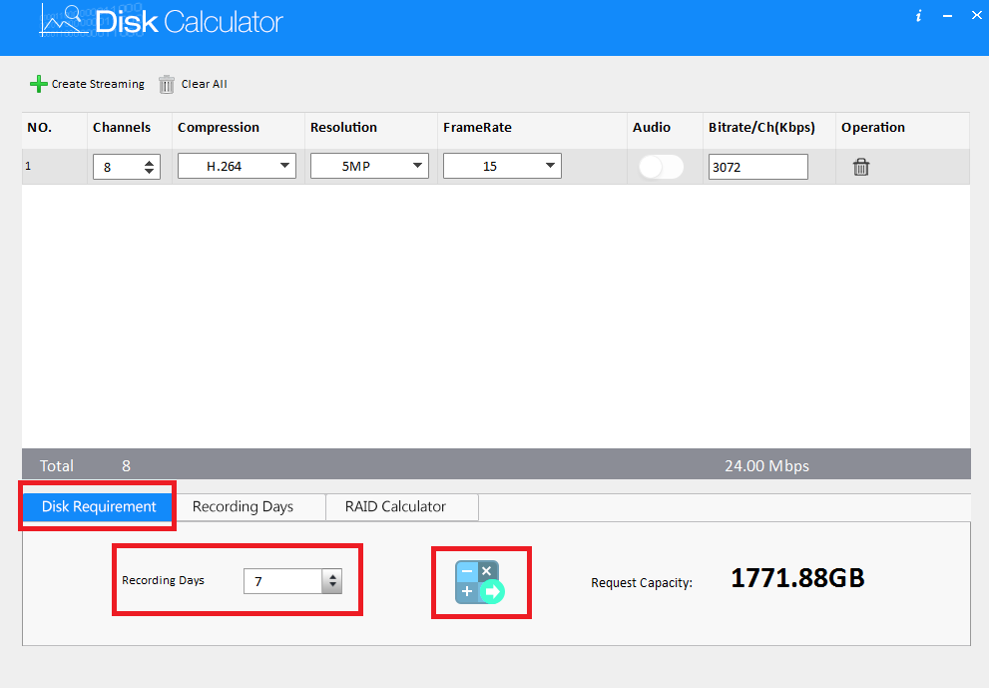Click the Clear All trash can icon
The image size is (989, 688).
tap(167, 84)
